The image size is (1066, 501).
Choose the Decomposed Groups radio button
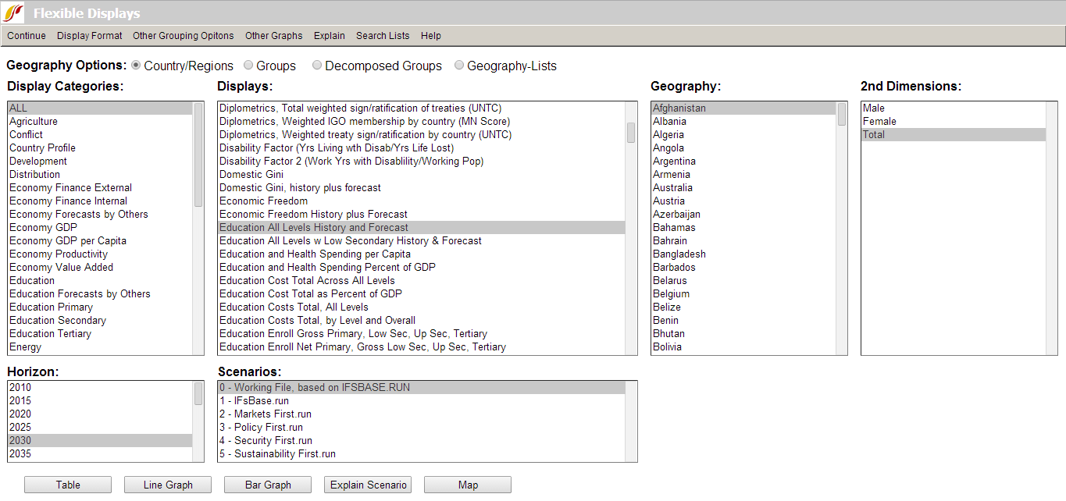317,66
